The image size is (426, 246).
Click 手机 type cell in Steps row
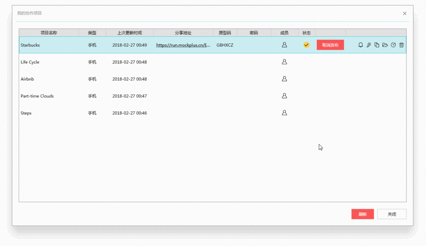(92, 113)
